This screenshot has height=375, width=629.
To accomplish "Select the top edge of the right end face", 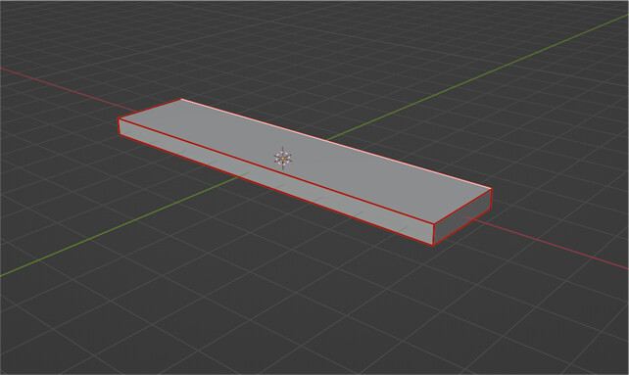I will click(x=462, y=207).
